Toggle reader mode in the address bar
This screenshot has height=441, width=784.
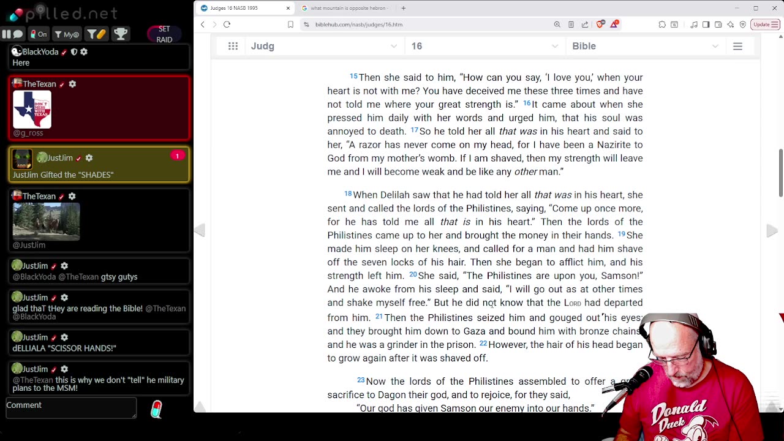click(x=571, y=24)
